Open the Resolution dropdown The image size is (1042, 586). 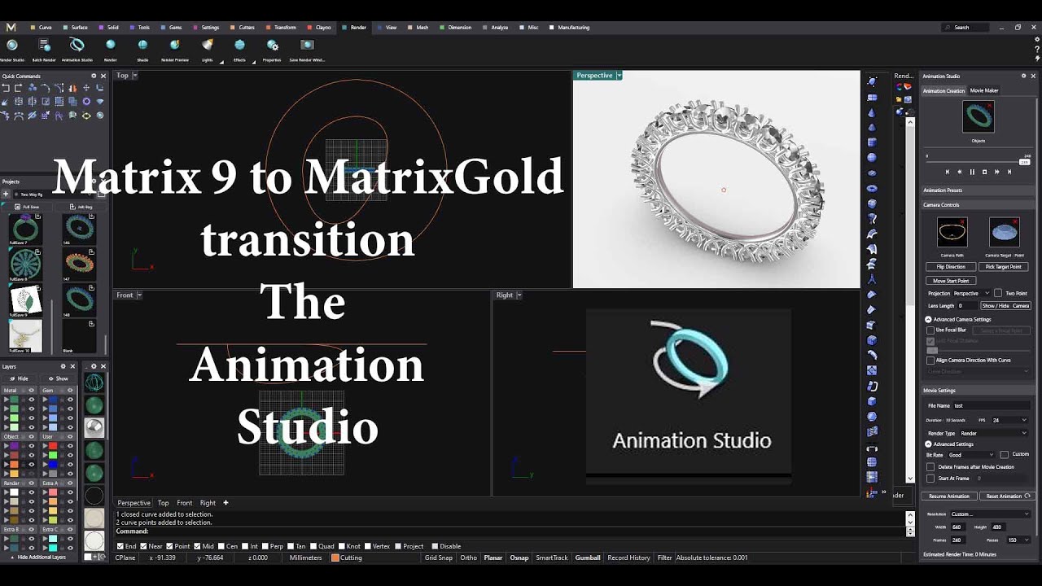pyautogui.click(x=990, y=514)
